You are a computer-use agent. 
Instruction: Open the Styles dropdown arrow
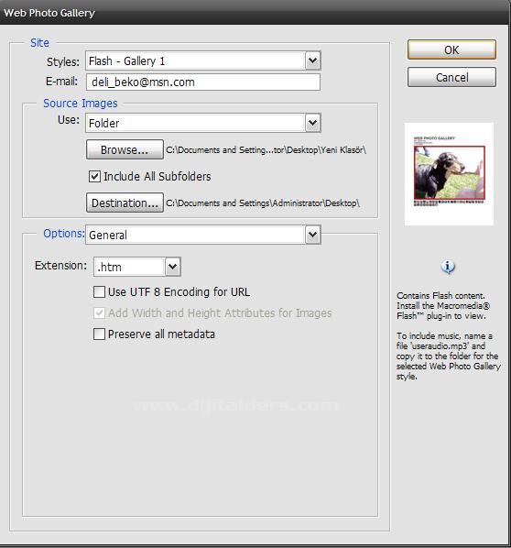313,60
